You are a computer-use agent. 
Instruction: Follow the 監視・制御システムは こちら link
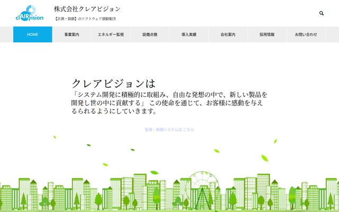tap(169, 129)
